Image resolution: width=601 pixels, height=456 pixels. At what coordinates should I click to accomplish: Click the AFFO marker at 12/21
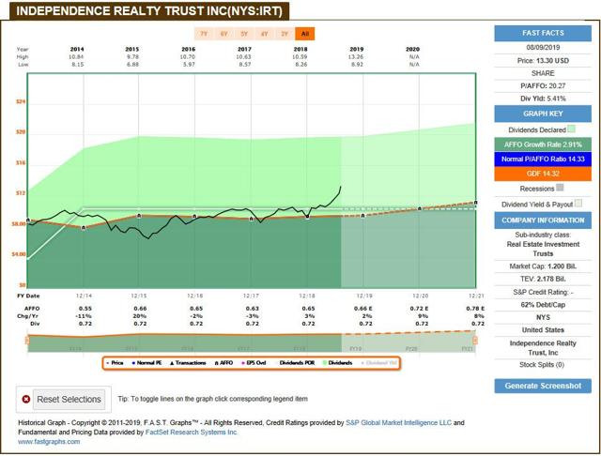tap(475, 203)
